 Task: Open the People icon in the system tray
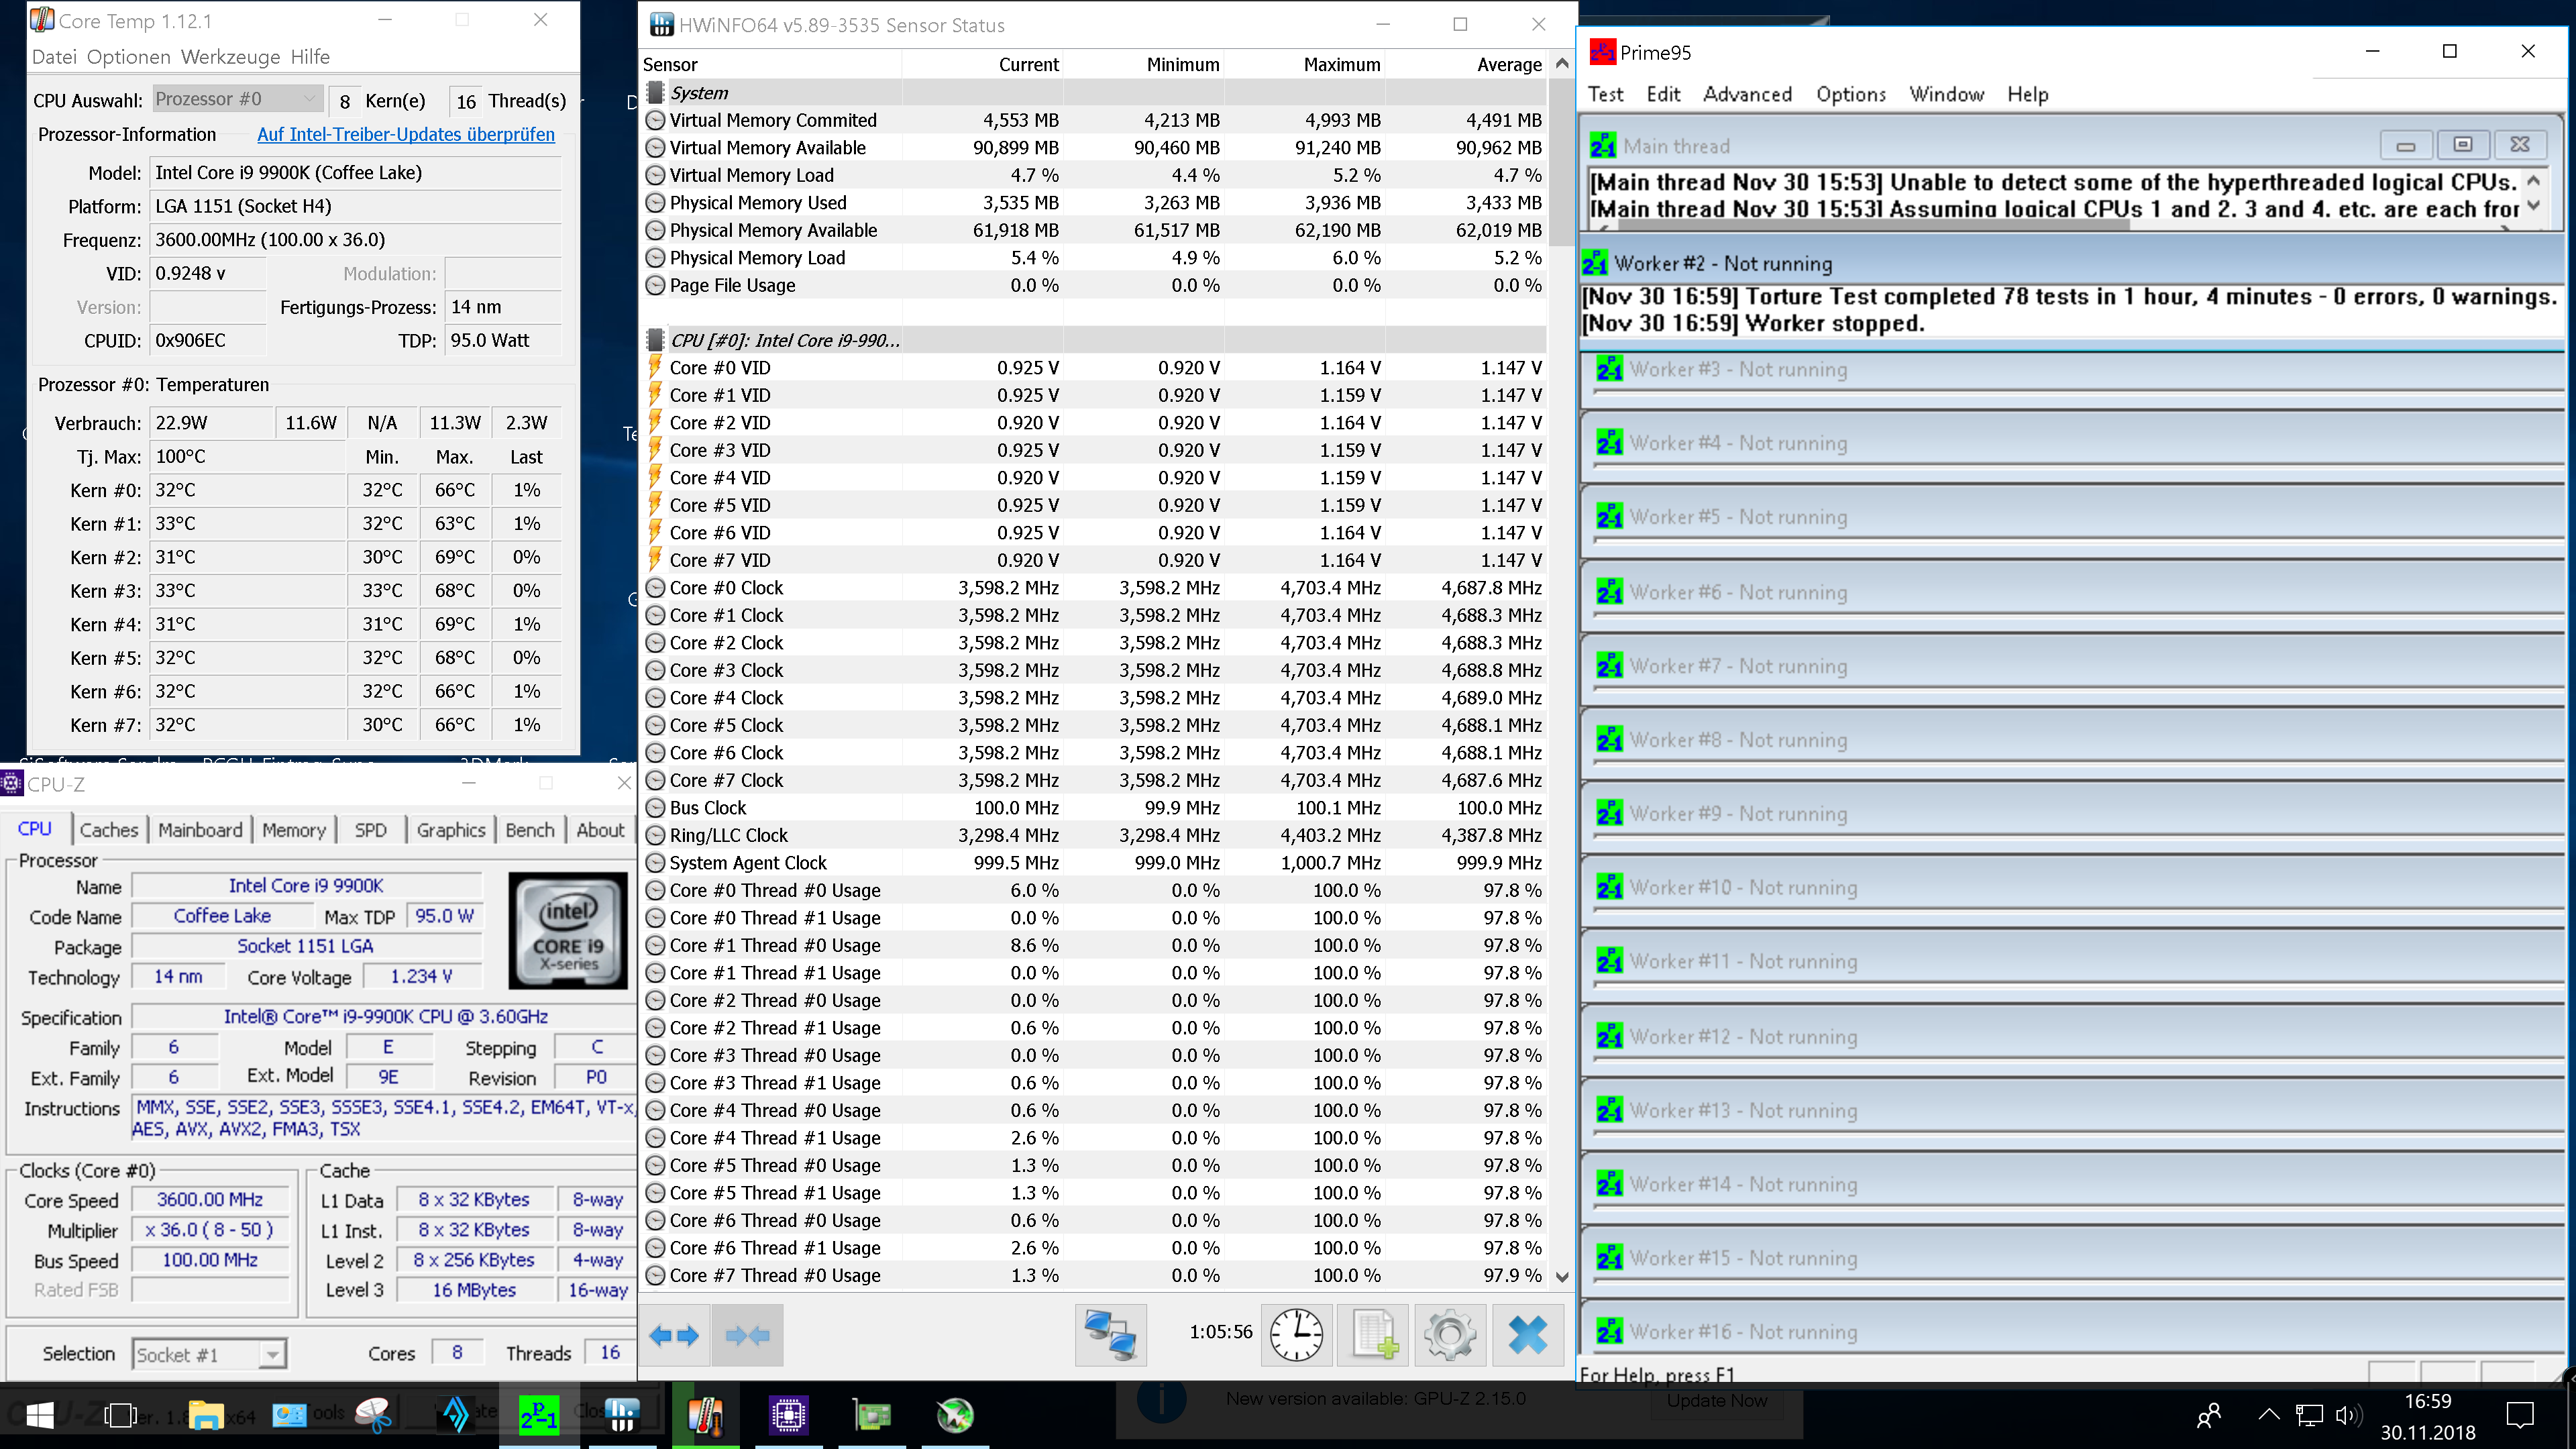[2209, 1415]
